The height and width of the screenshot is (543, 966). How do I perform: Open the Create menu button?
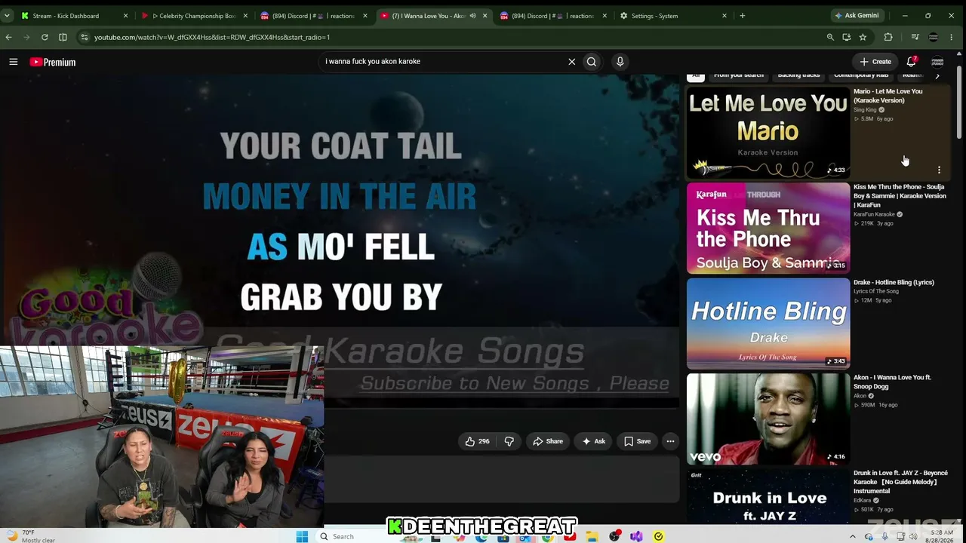pyautogui.click(x=875, y=62)
